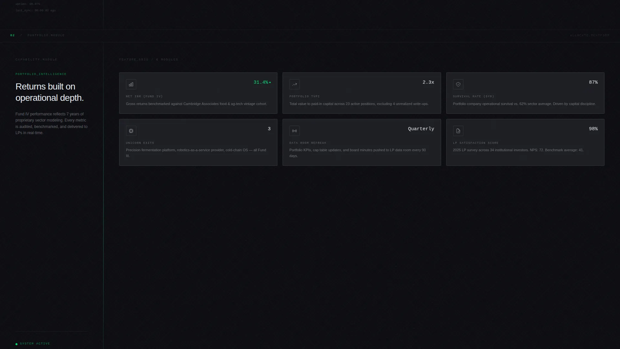Click the PORTFOLIO_INTELLIGENCE green label

(x=41, y=74)
